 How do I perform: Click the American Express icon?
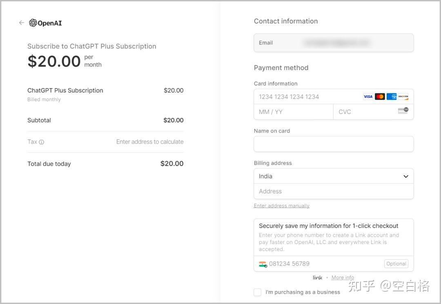[392, 97]
